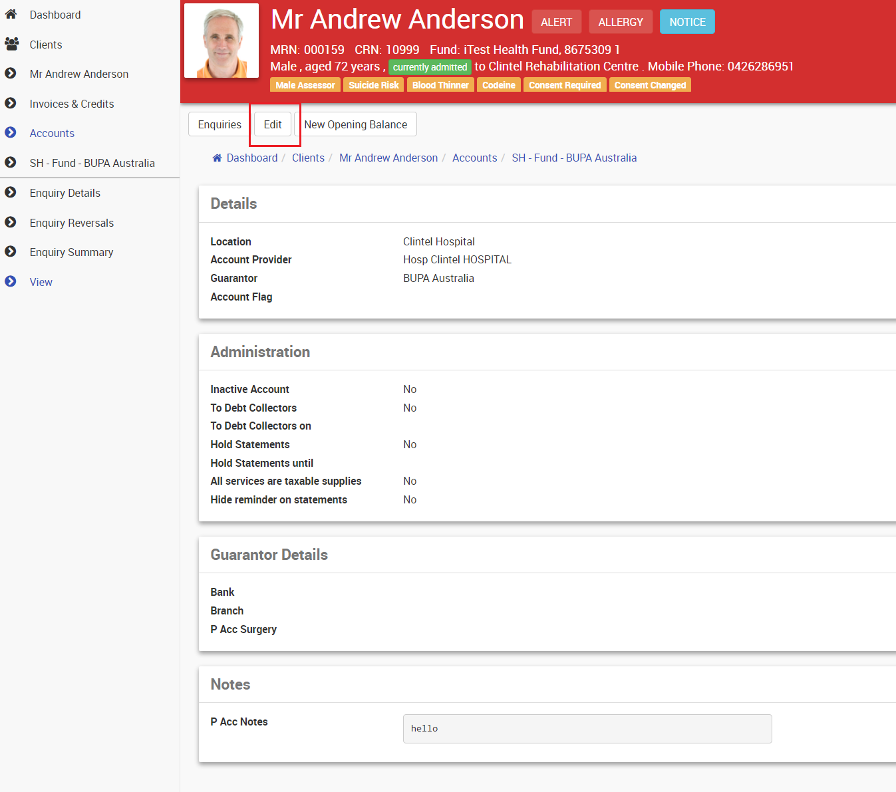Image resolution: width=896 pixels, height=792 pixels.
Task: Click All services are taxable supplies label
Action: 286,481
